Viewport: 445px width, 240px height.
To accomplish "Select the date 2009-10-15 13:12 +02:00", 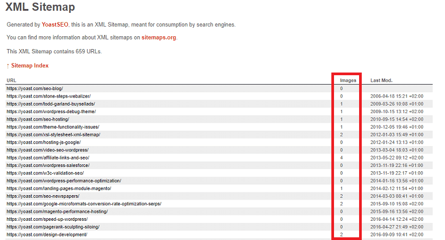I will [x=397, y=111].
